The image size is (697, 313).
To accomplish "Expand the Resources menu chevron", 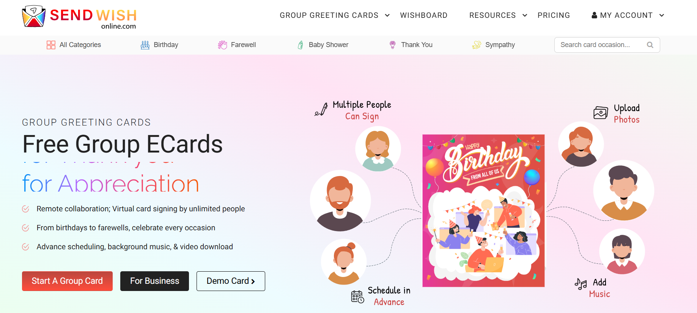I will [x=525, y=15].
